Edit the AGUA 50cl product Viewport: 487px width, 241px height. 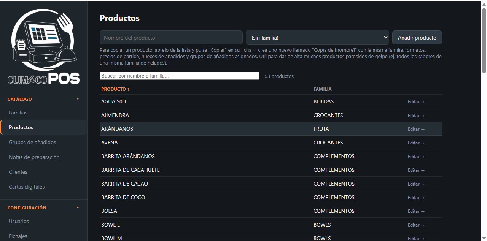click(416, 102)
